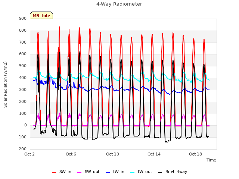
Task: Click the black Rnet_4way legend color marker
Action: point(160,172)
